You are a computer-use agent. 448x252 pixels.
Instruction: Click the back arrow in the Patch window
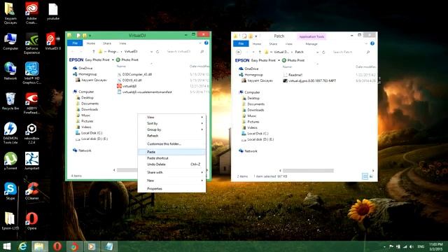click(x=239, y=52)
